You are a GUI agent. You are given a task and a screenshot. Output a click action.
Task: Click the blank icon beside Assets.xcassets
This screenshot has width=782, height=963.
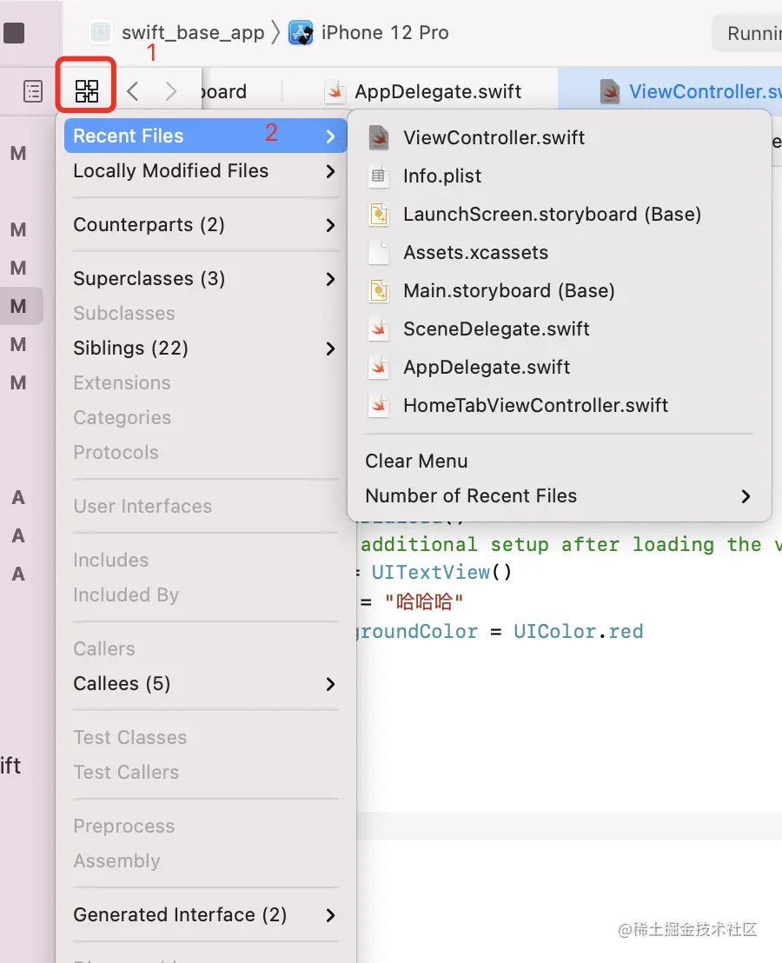click(379, 252)
